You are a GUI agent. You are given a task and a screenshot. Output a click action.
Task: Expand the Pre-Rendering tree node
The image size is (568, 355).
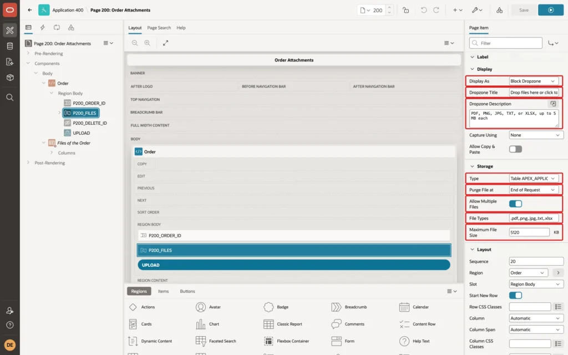point(28,53)
